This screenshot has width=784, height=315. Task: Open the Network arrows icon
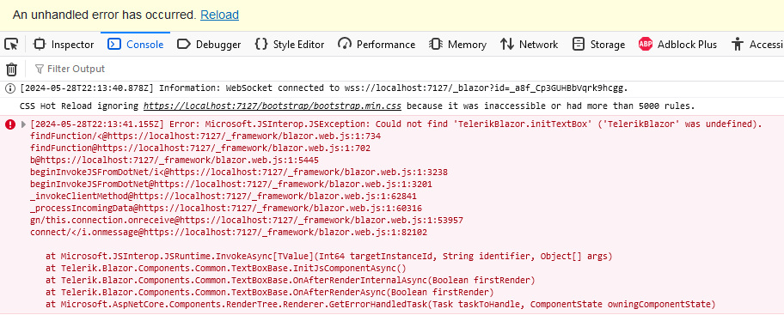507,45
